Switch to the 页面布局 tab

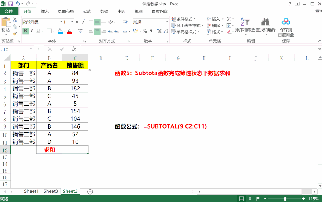point(66,12)
